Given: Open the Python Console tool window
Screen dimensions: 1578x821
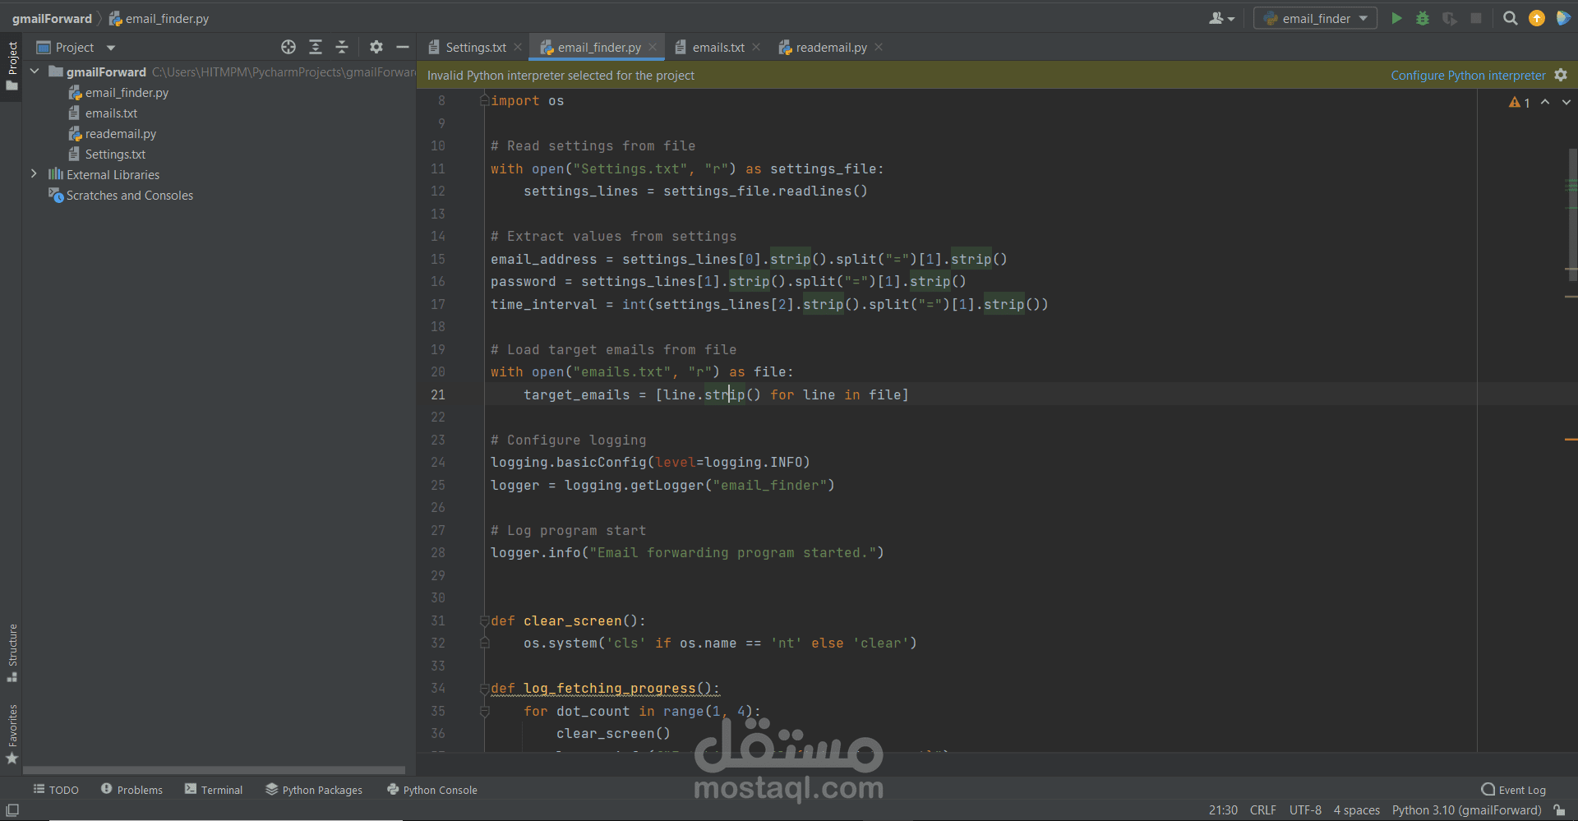Looking at the screenshot, I should [432, 790].
